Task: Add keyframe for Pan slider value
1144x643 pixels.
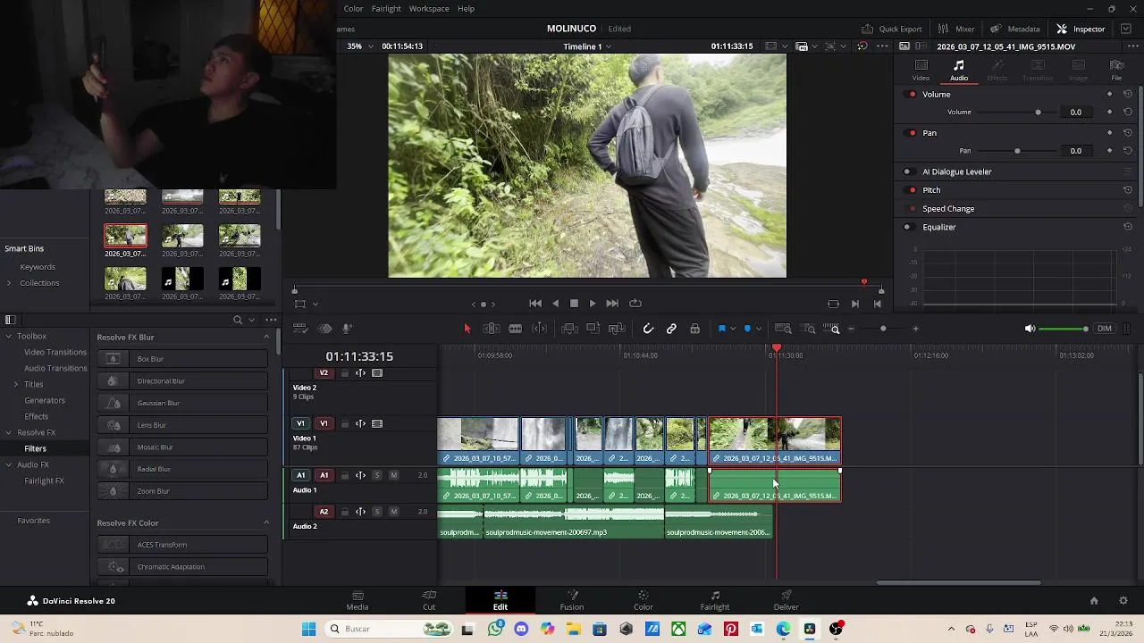Action: point(1110,151)
